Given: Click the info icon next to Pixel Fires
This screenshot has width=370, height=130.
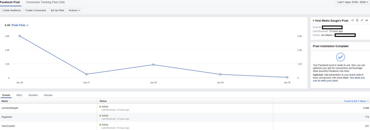Looking at the screenshot, I should click(x=27, y=25).
